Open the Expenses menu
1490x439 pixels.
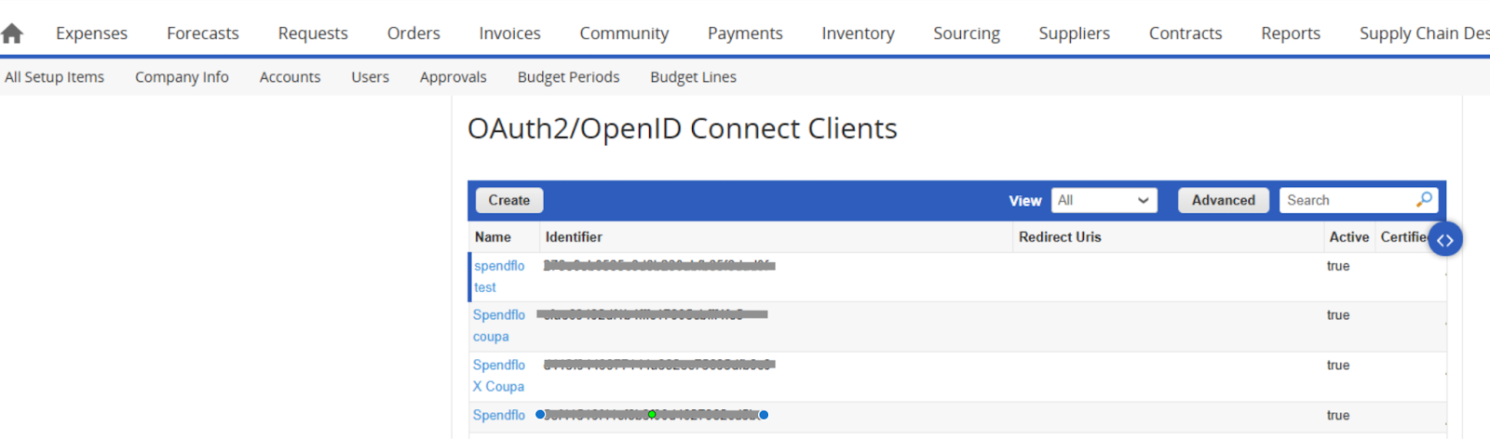click(91, 33)
